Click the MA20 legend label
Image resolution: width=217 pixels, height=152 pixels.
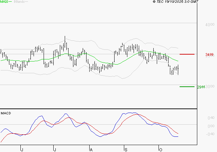(4, 2)
